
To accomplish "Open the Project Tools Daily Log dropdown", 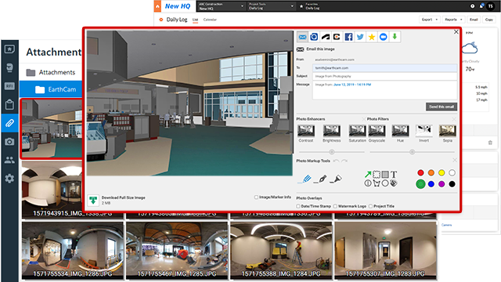I will (x=271, y=6).
